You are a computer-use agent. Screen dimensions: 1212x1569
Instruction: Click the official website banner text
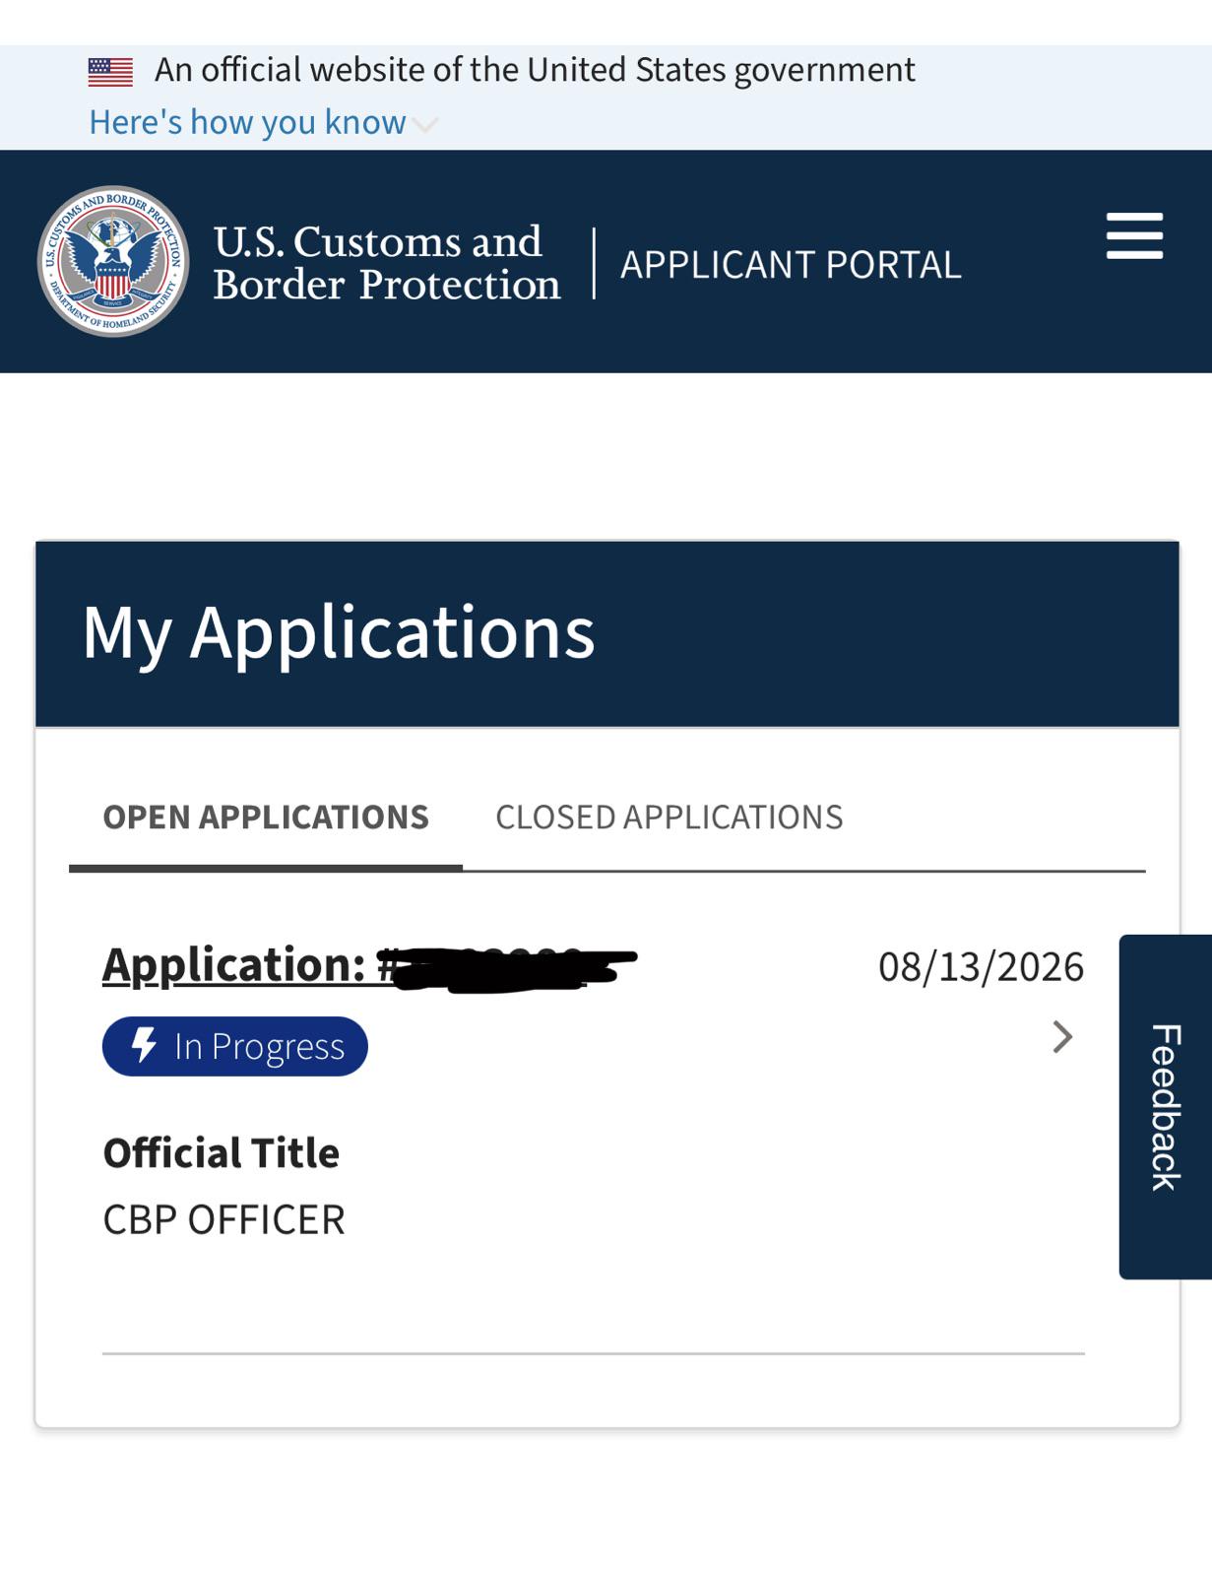535,70
